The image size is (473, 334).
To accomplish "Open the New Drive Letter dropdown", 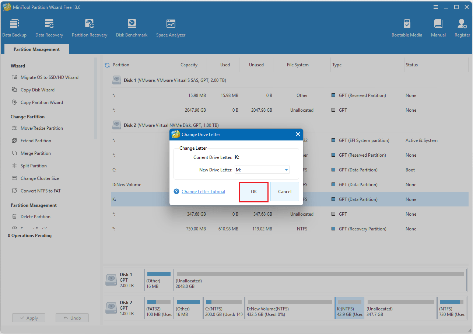I will click(286, 170).
